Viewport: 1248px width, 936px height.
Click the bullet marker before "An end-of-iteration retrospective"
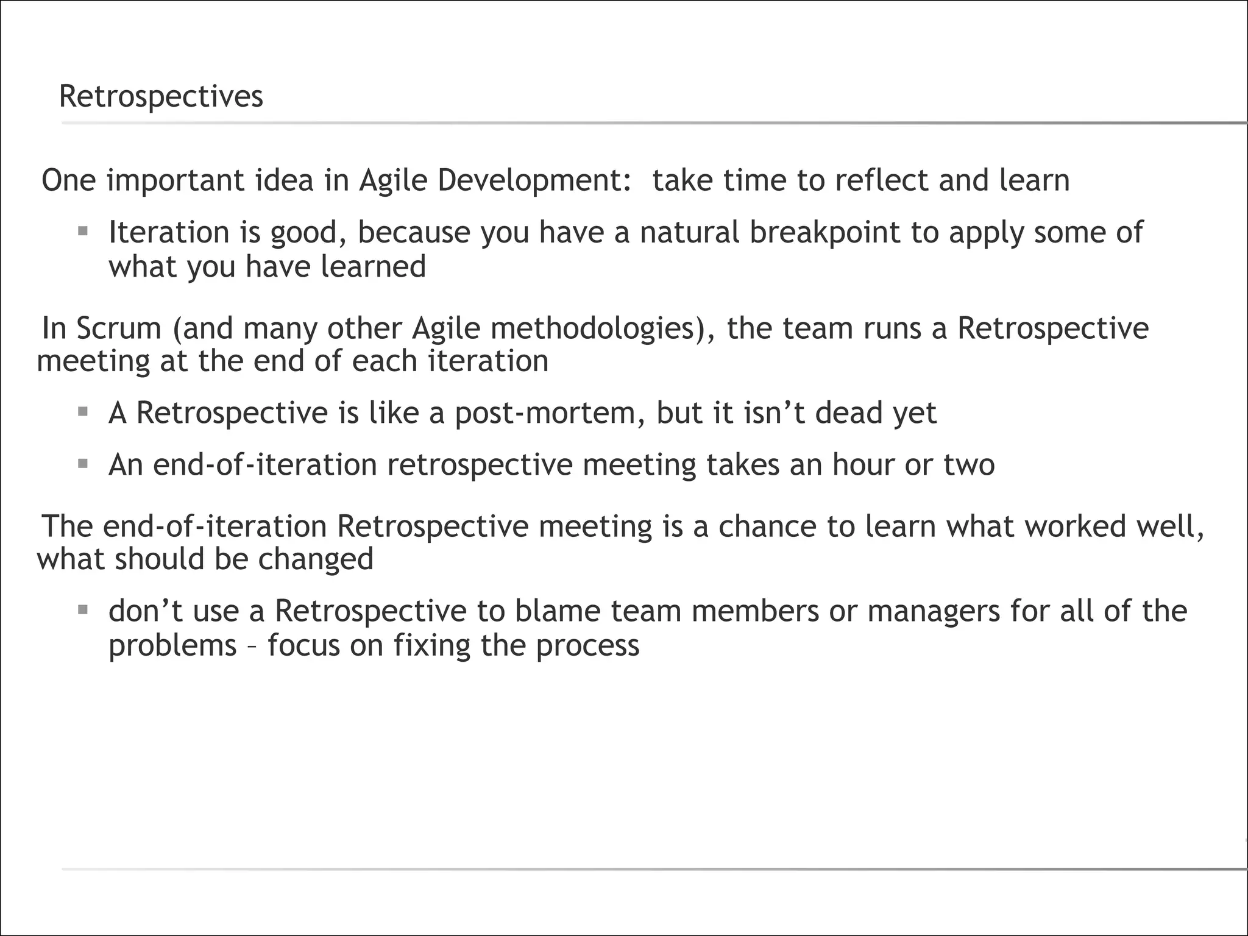(83, 464)
